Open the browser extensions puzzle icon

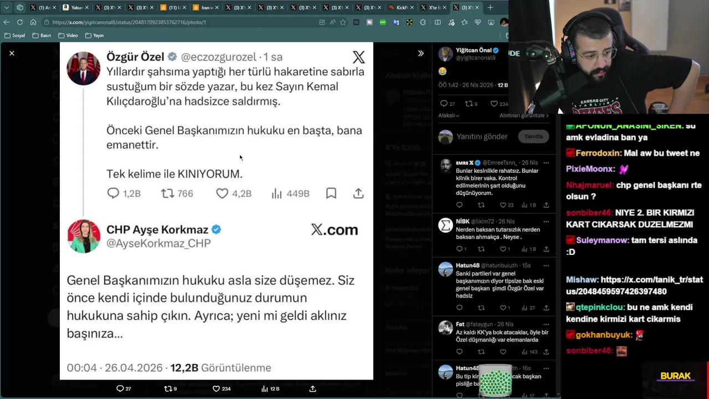[x=423, y=22]
